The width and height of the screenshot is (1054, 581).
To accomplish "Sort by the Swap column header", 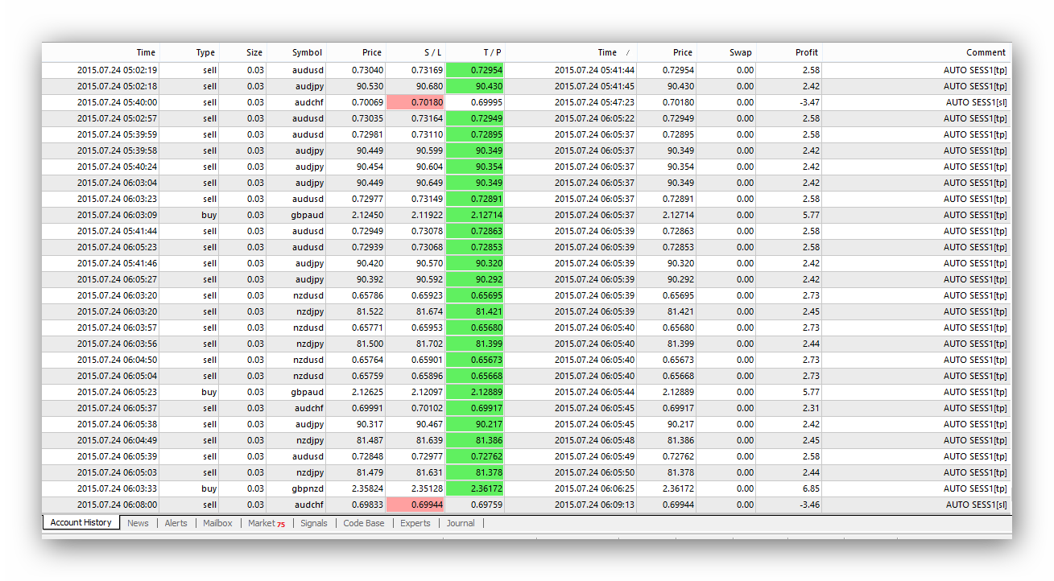I will click(727, 52).
